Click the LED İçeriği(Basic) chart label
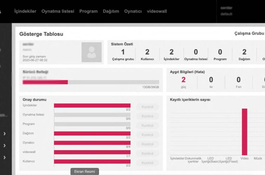Image resolution: width=265 pixels, height=175 pixels. click(211, 160)
